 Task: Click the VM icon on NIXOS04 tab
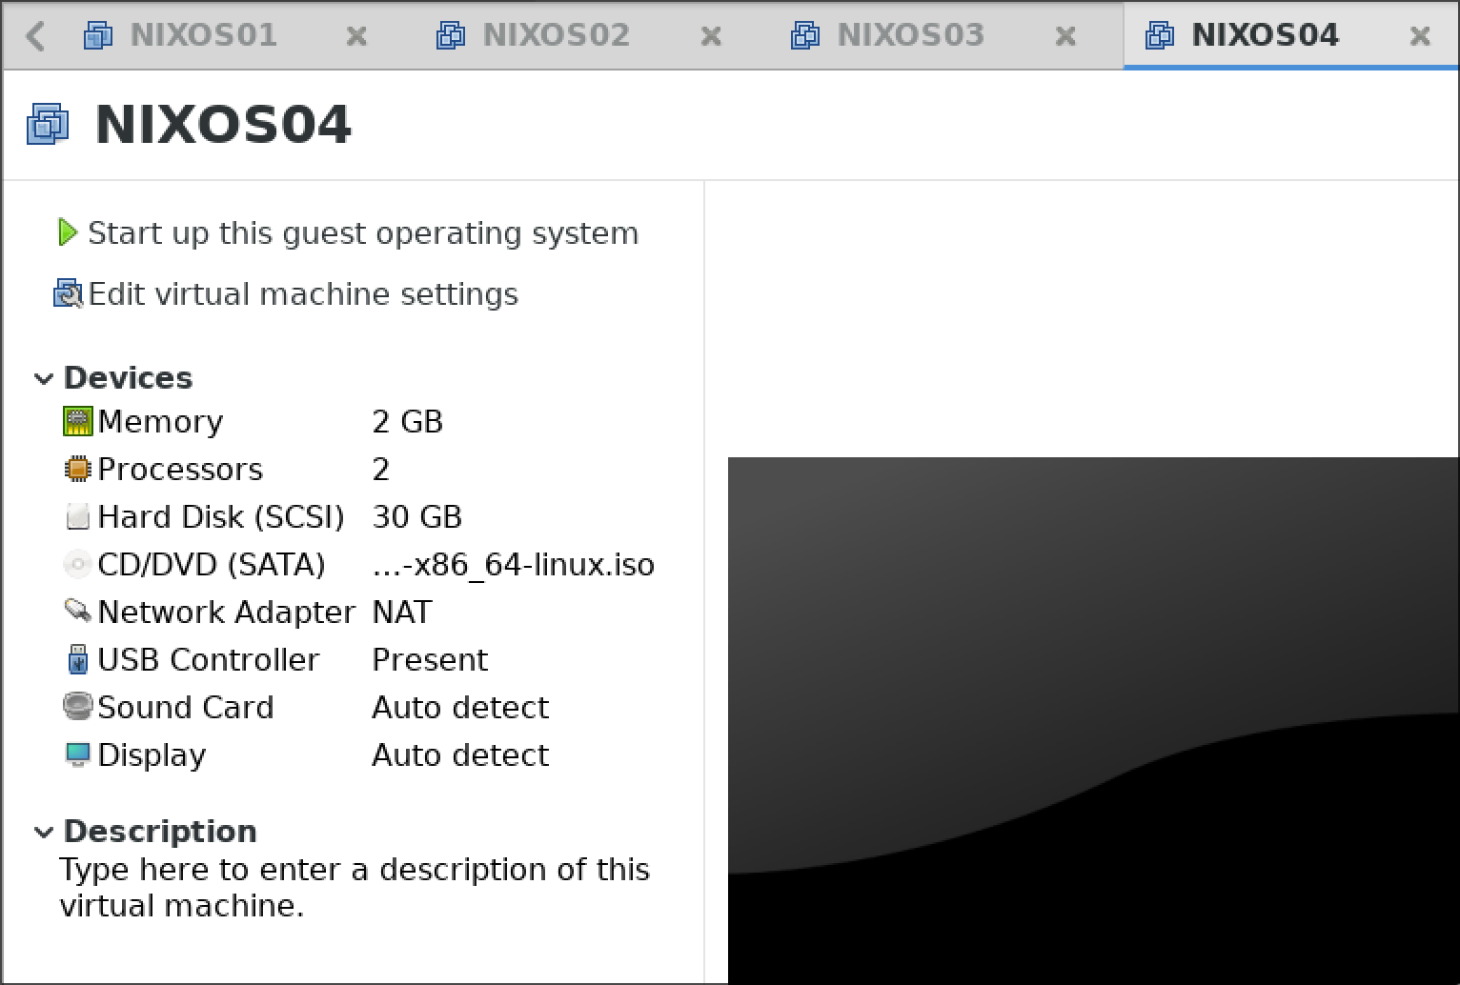tap(1160, 36)
